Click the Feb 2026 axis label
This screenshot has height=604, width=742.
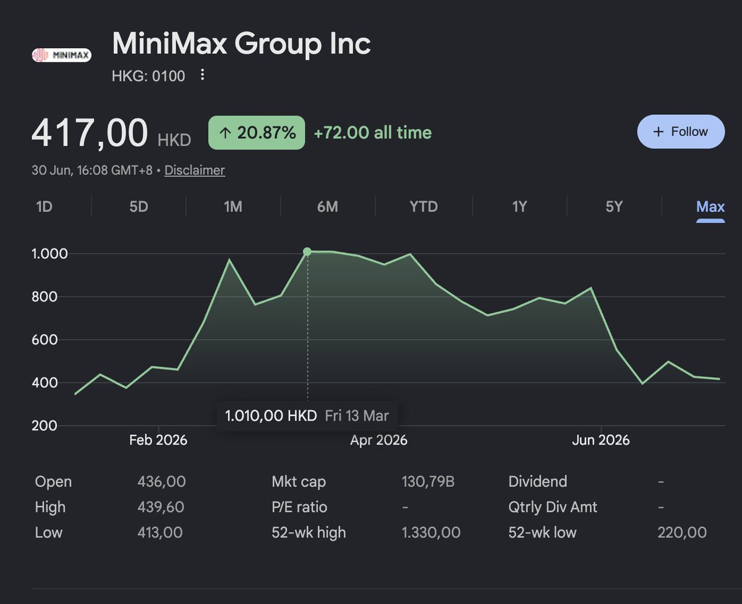pyautogui.click(x=158, y=440)
